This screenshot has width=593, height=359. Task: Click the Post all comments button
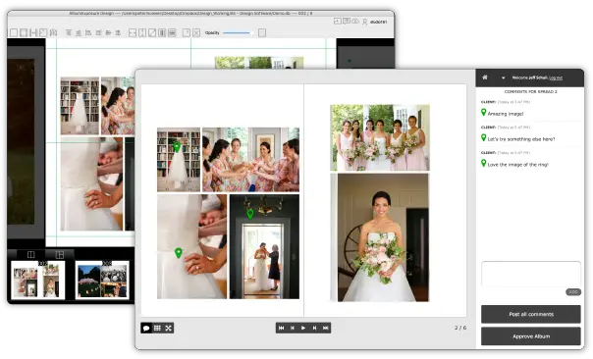point(530,314)
